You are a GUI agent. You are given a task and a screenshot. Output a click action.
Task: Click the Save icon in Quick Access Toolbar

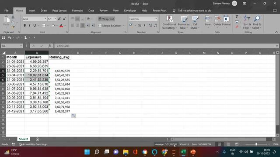(x=3, y=38)
